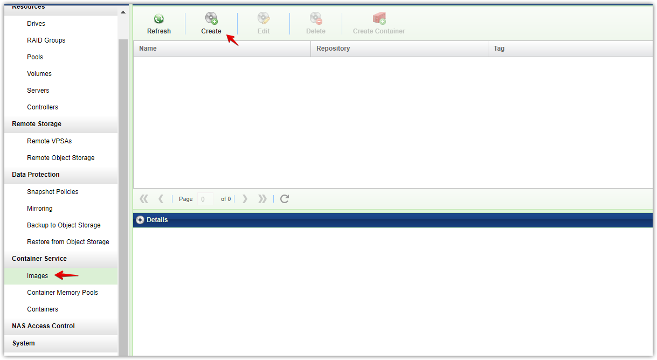Viewport: 657px width, 360px height.
Task: Click the page number input field
Action: tap(205, 199)
